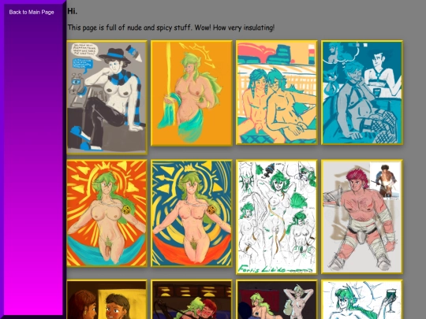The height and width of the screenshot is (319, 426).
Task: Open the orange sunburst background thumbnail
Action: coord(107,213)
